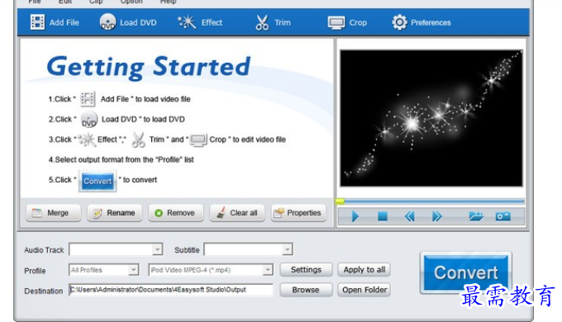Expand the Subtitle dropdown
Viewport: 562px width, 322px height.
coord(287,249)
